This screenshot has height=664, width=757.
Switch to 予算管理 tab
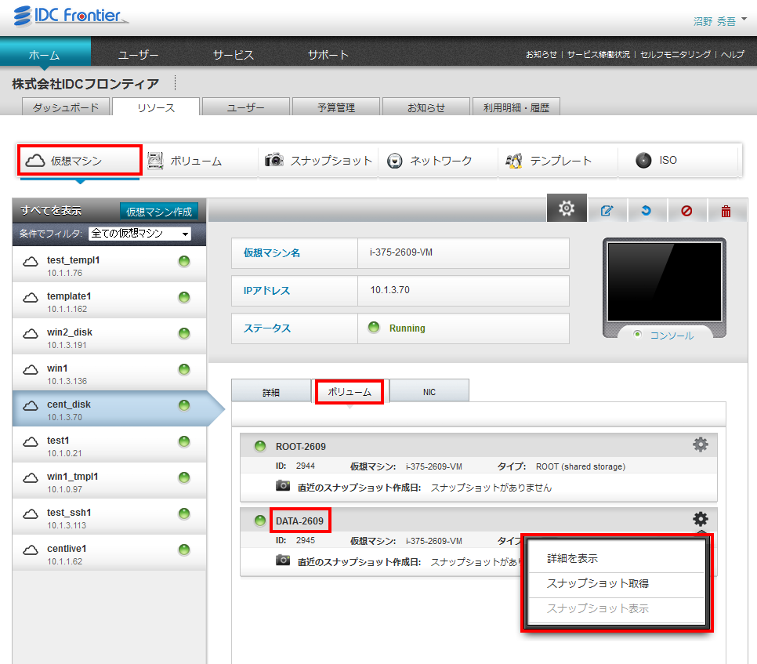click(x=336, y=107)
